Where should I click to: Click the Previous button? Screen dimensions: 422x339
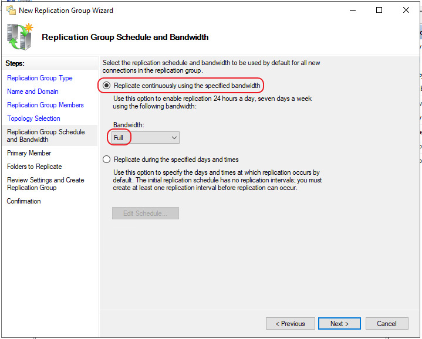(291, 323)
